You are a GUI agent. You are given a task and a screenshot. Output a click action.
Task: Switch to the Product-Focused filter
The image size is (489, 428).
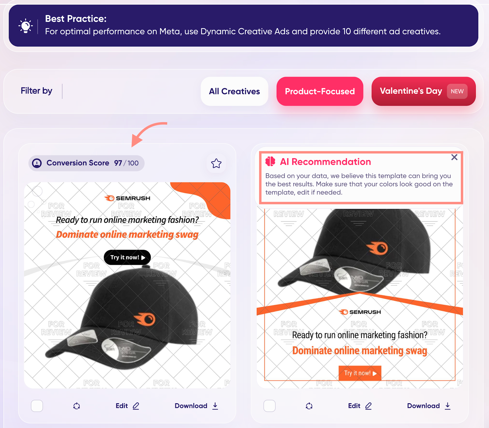point(320,91)
